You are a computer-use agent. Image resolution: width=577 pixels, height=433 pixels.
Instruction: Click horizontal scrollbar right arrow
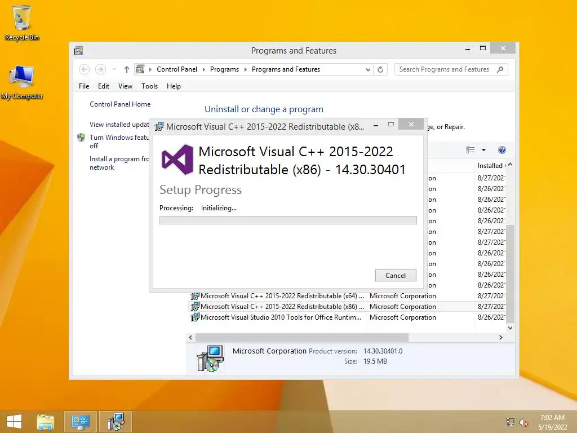pos(501,337)
